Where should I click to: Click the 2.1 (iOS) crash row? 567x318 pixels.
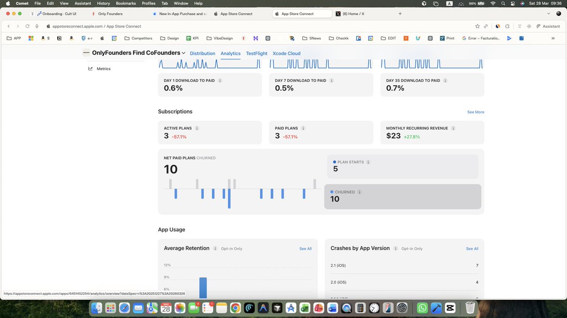pos(404,265)
